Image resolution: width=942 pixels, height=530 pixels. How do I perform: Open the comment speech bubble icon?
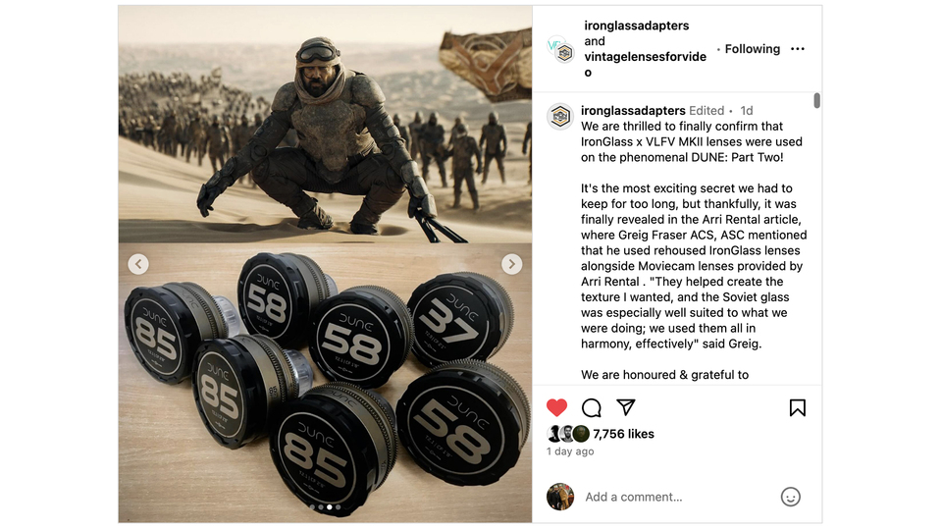point(591,408)
